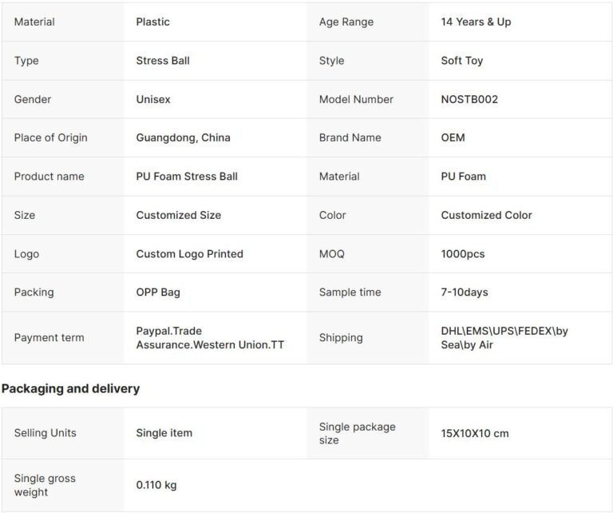Image resolution: width=613 pixels, height=513 pixels.
Task: Select the 'Stress Ball' type value
Action: [x=163, y=61]
